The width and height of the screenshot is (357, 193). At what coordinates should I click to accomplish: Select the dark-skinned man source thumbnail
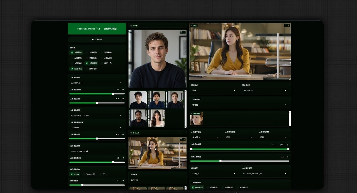click(x=138, y=118)
